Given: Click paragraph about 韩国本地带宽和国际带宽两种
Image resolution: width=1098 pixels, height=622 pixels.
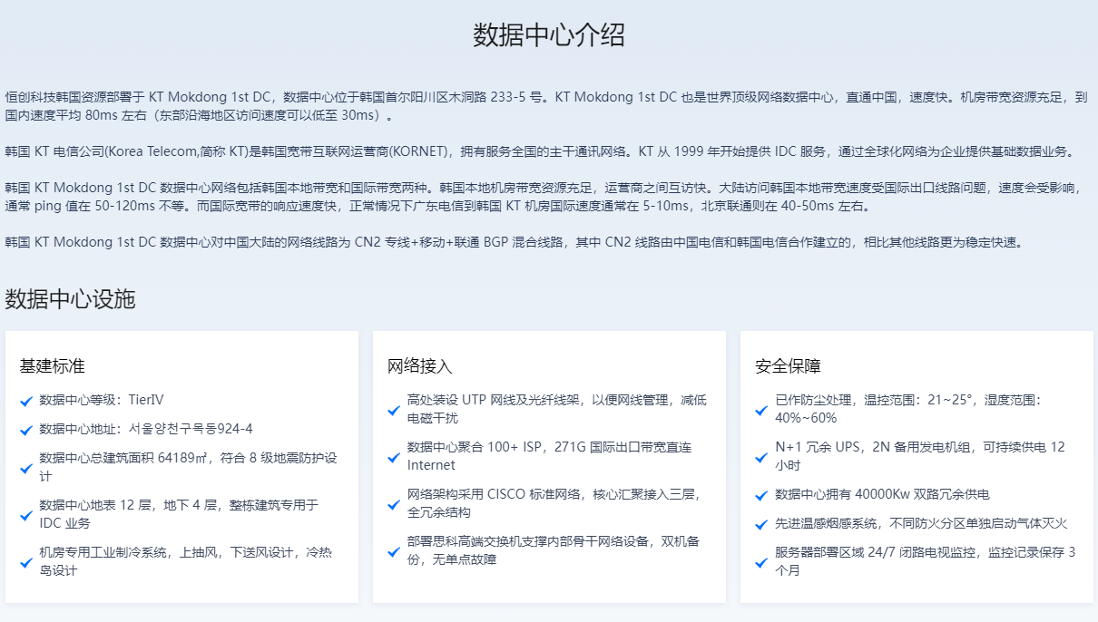Looking at the screenshot, I should pos(545,197).
